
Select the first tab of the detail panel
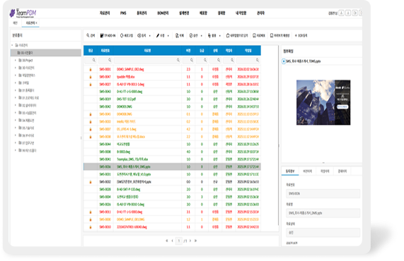pos(290,171)
